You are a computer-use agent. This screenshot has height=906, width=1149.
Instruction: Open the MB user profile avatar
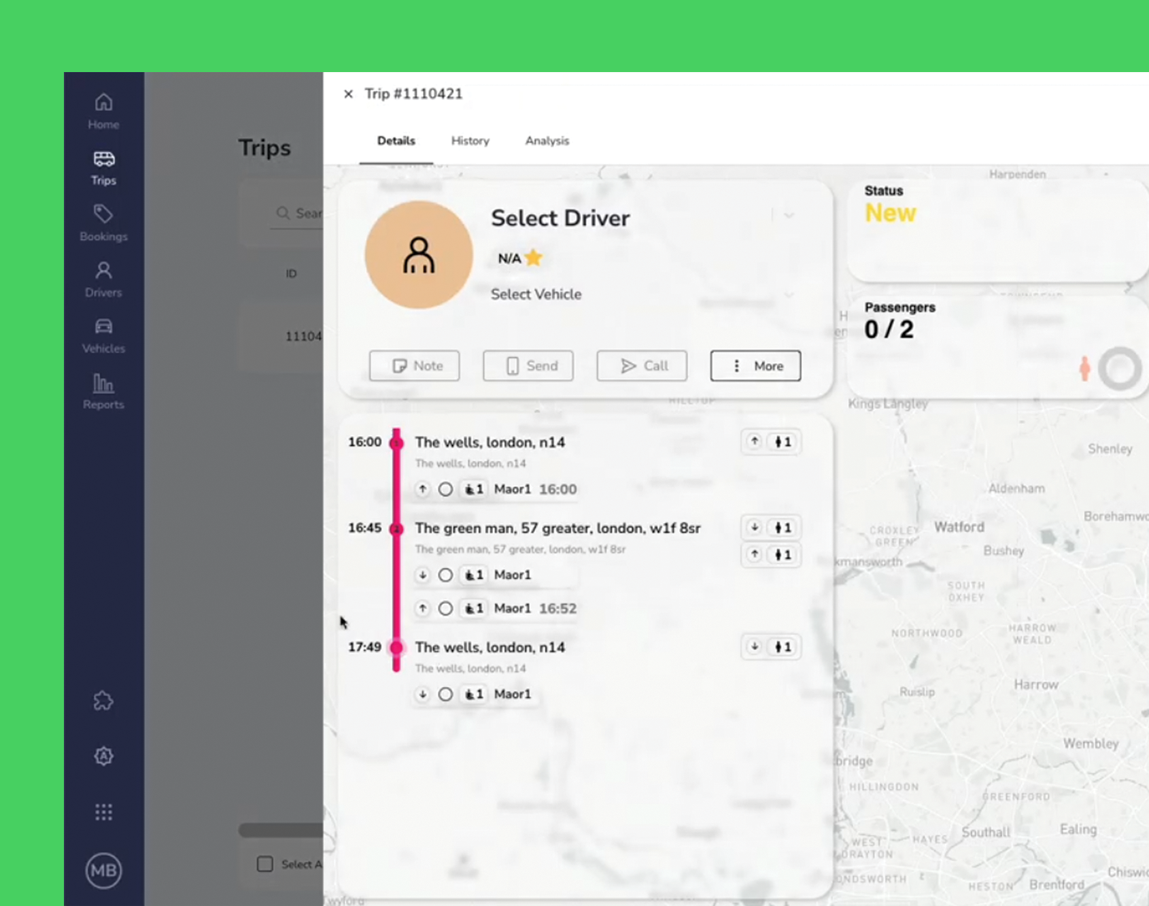[x=103, y=870]
